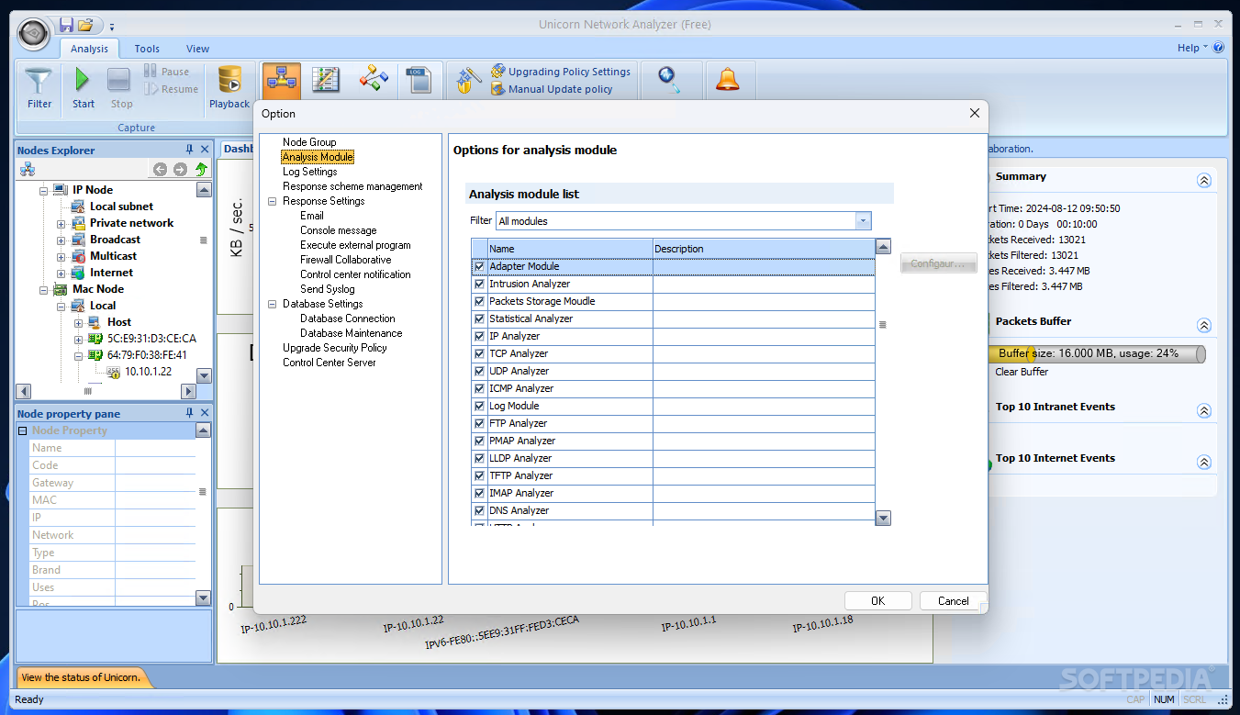Collapse the Response Settings tree group

click(x=273, y=201)
